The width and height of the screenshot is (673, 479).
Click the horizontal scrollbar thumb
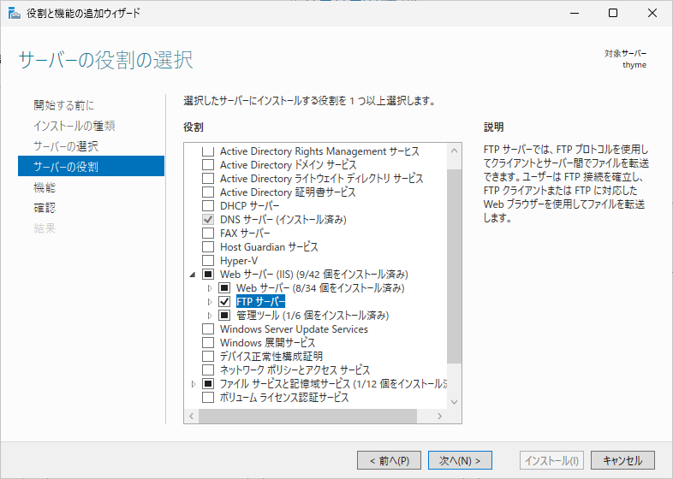(307, 416)
